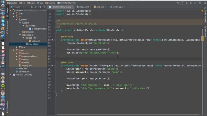Collapse the target folder
207x116 pixels.
coord(14,50)
